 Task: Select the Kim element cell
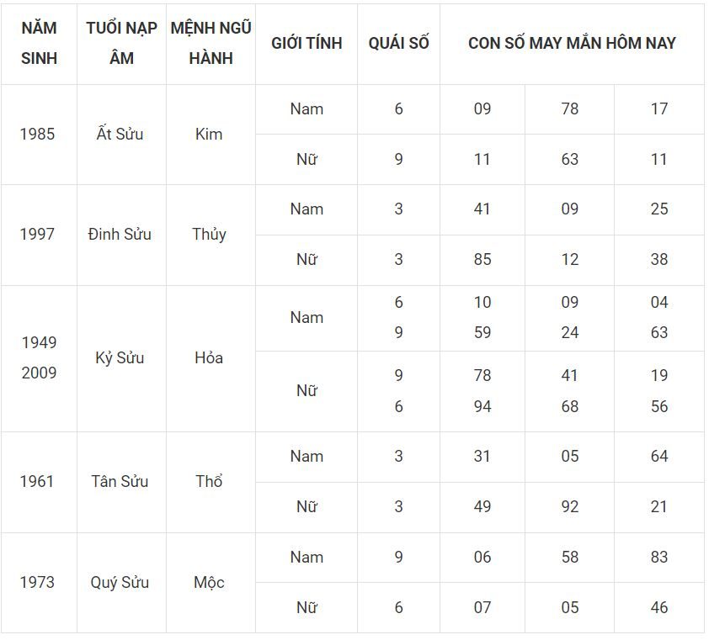coord(209,134)
